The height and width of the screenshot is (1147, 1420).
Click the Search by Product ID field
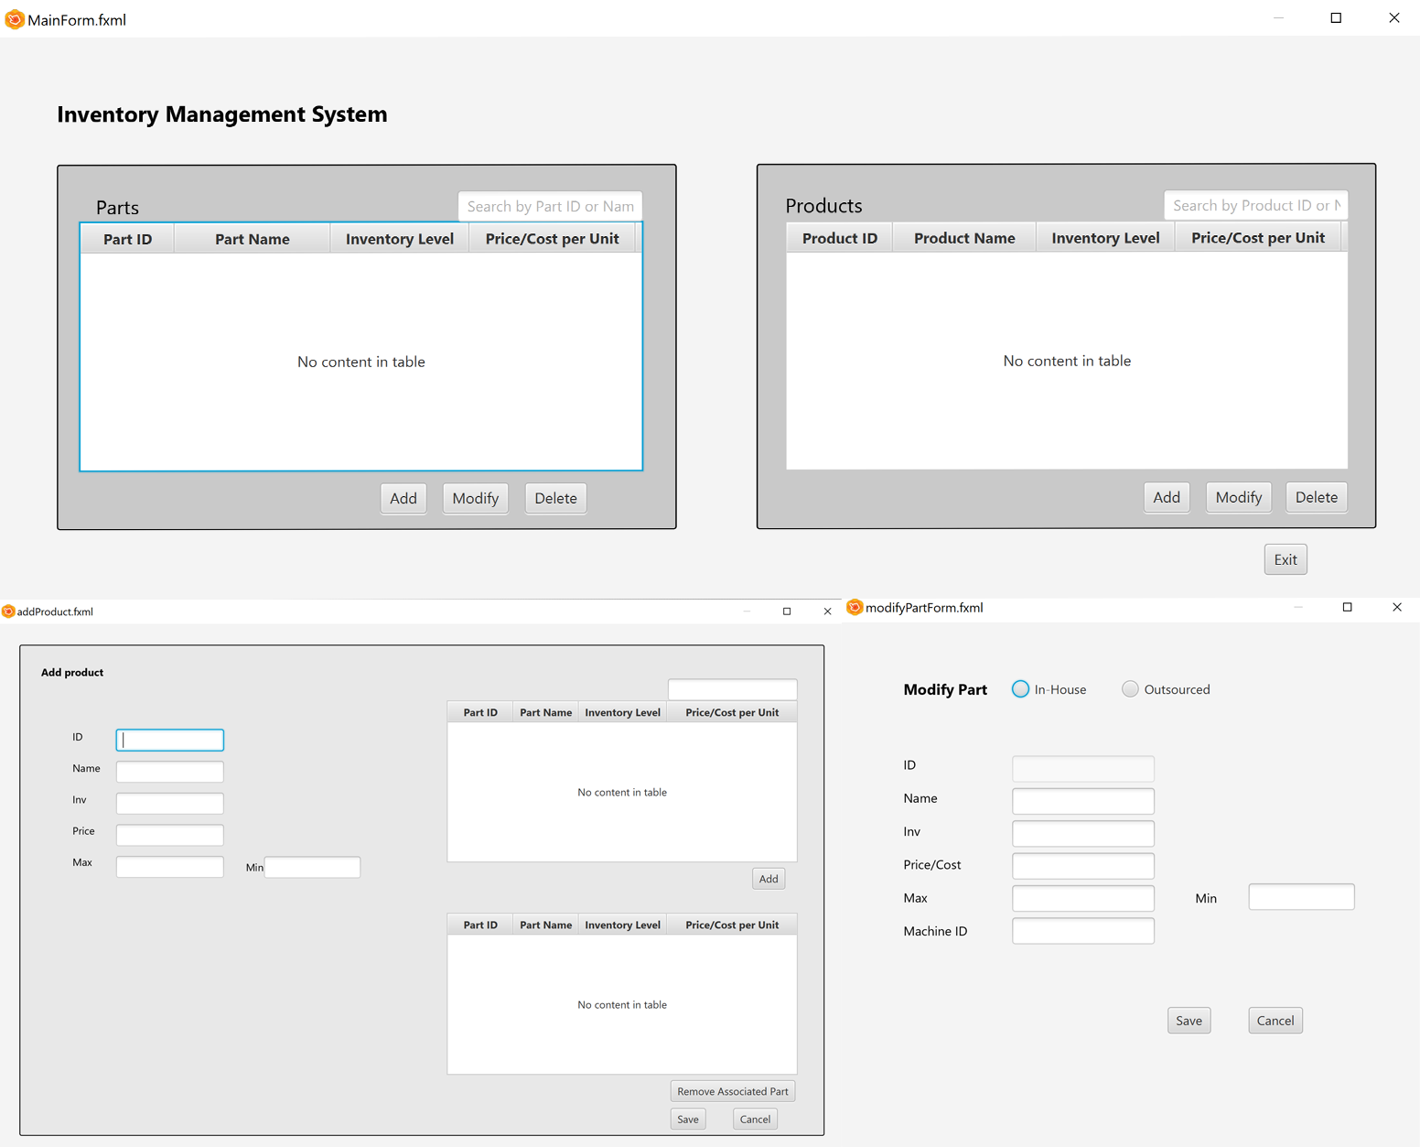(1255, 204)
